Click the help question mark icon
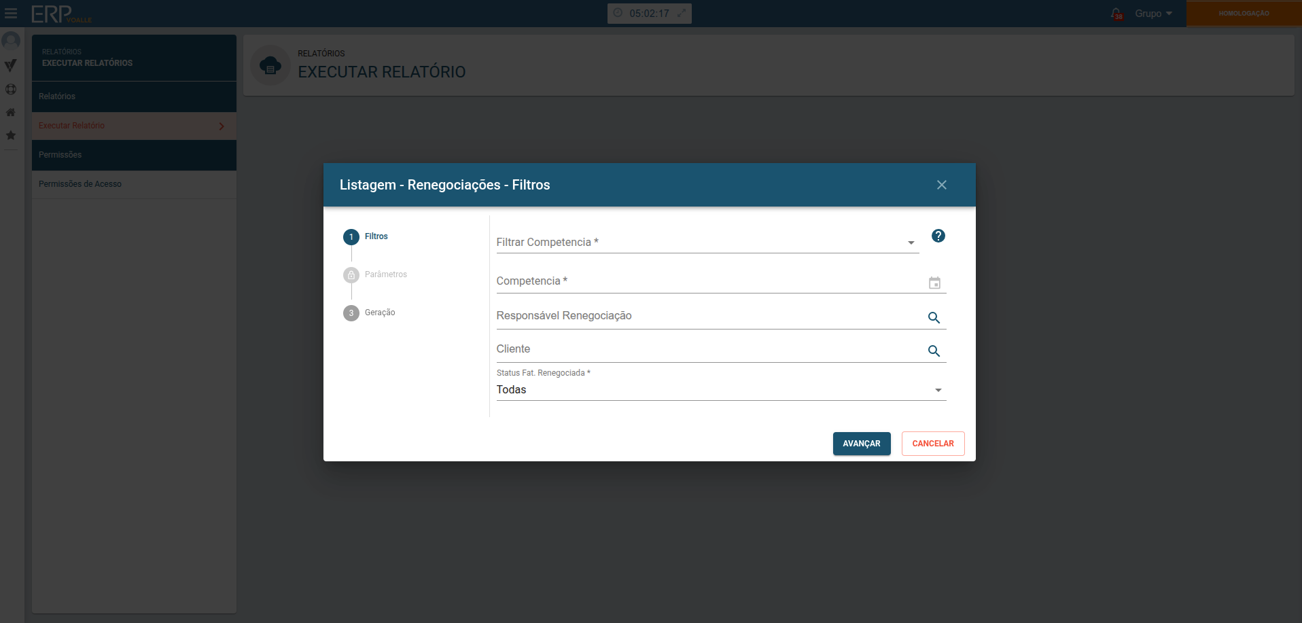The image size is (1302, 623). pos(938,236)
